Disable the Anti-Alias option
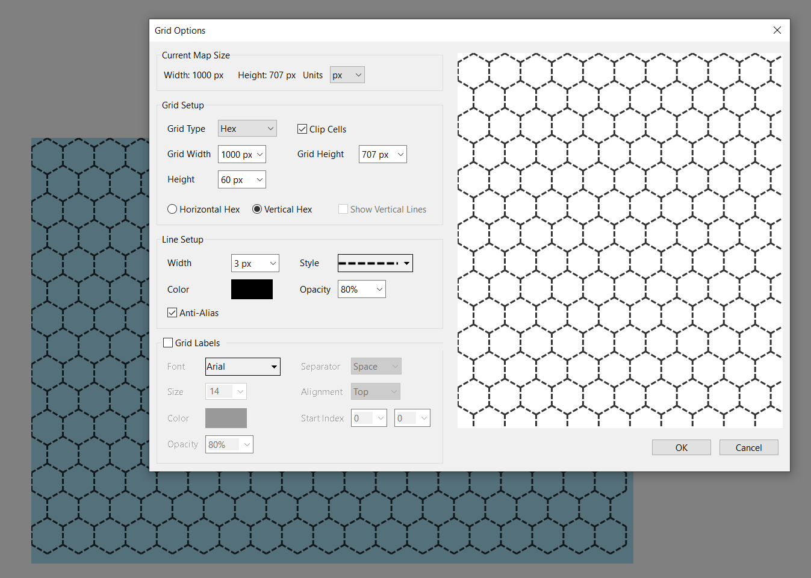The height and width of the screenshot is (578, 811). point(172,312)
